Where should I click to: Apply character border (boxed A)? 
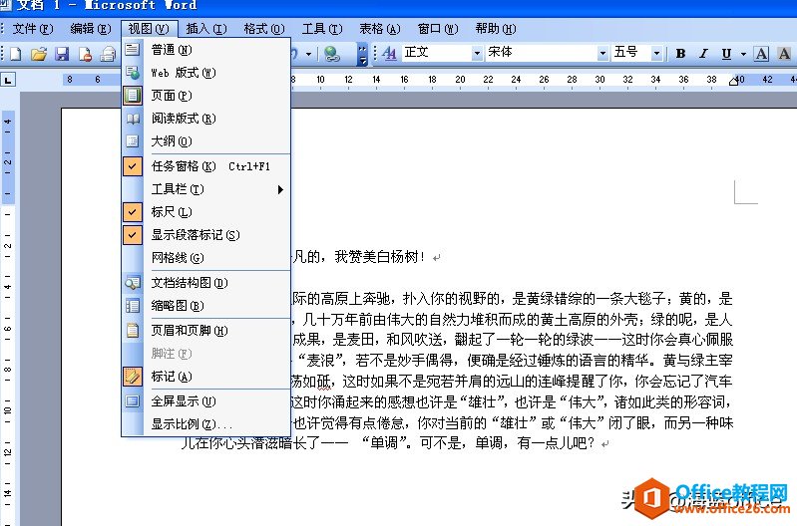click(x=761, y=54)
